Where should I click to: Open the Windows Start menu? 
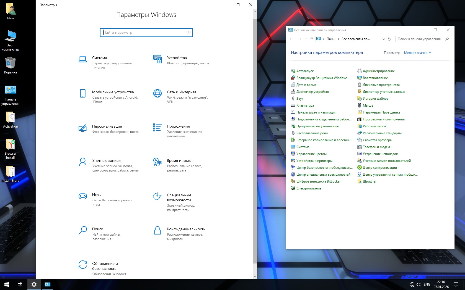[7, 284]
